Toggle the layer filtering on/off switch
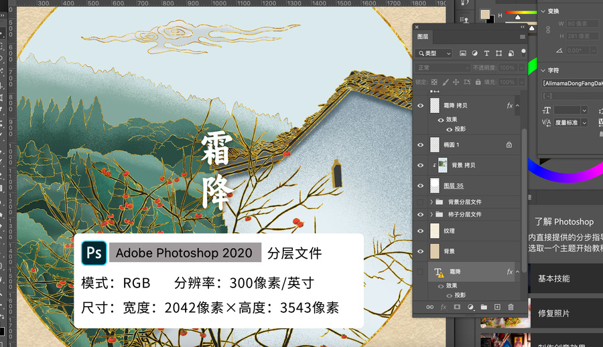Image resolution: width=603 pixels, height=347 pixels. tap(523, 53)
